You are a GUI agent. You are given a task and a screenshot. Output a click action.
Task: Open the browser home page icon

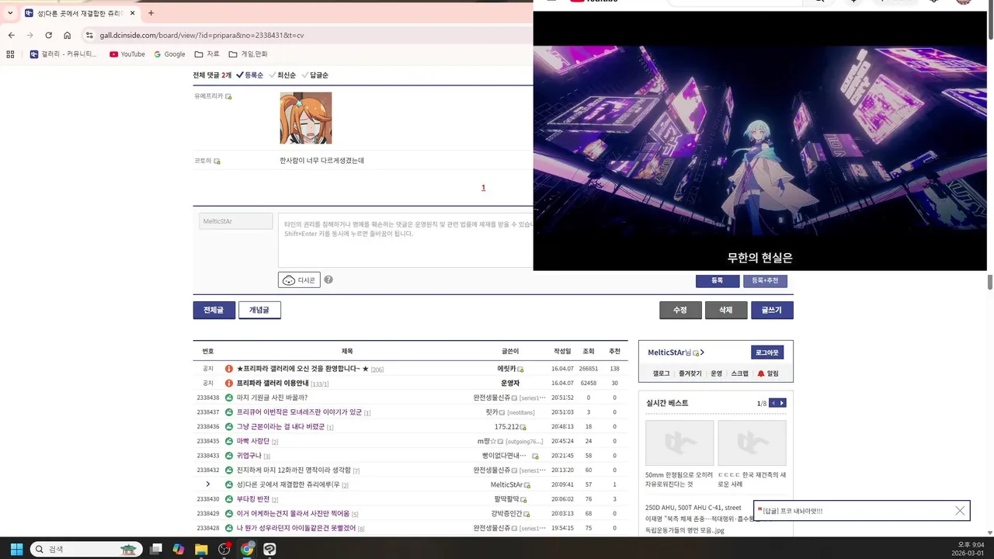pos(68,35)
